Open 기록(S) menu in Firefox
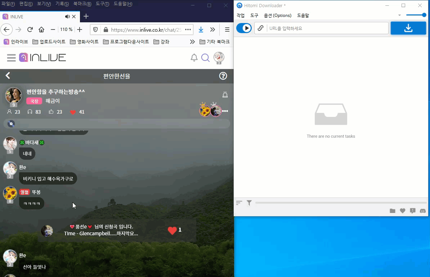This screenshot has width=430, height=277. 62,4
